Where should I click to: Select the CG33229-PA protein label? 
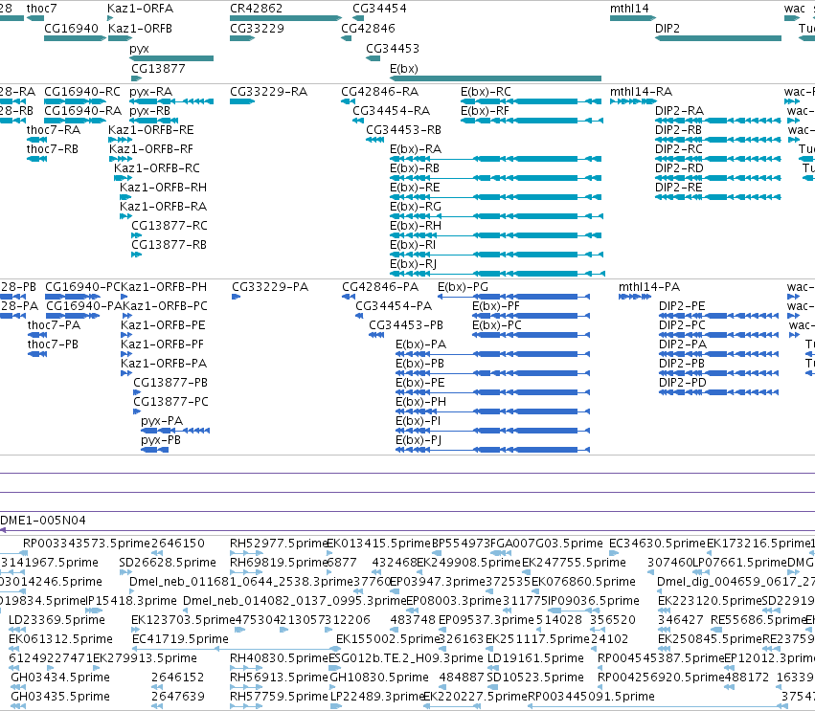point(270,287)
